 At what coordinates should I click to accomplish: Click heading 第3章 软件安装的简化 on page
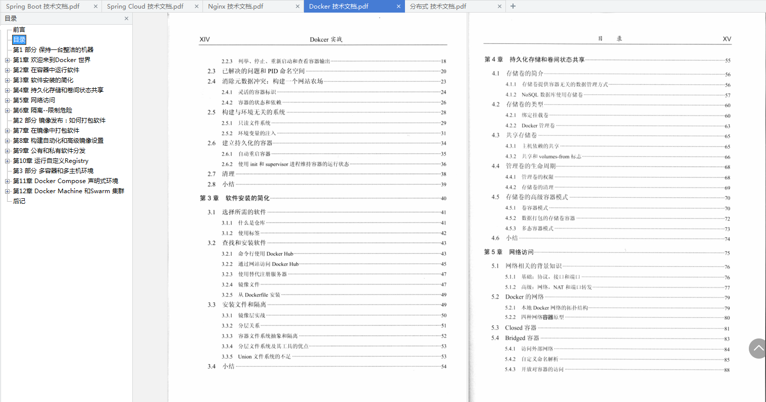tap(323, 198)
